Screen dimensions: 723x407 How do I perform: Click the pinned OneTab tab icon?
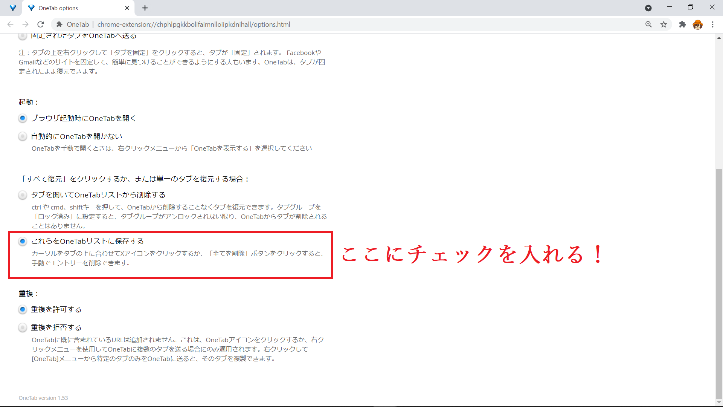click(13, 8)
